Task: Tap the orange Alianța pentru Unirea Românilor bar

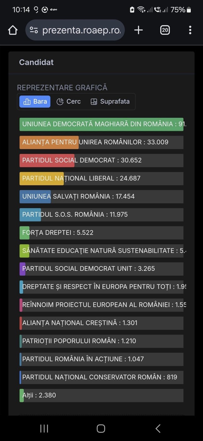Action: pyautogui.click(x=49, y=142)
